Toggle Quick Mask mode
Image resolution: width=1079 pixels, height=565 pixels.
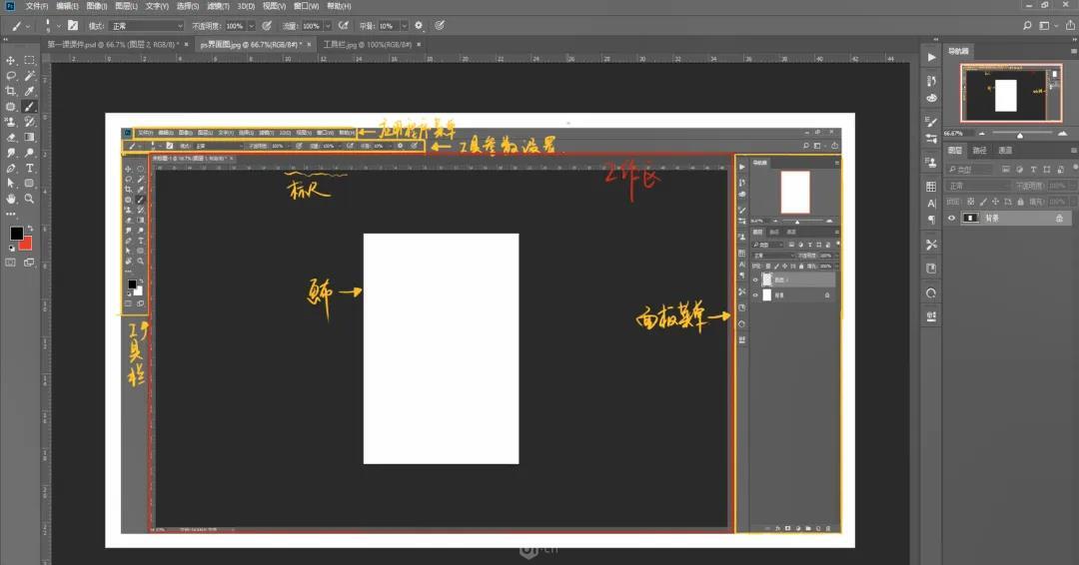(x=11, y=263)
